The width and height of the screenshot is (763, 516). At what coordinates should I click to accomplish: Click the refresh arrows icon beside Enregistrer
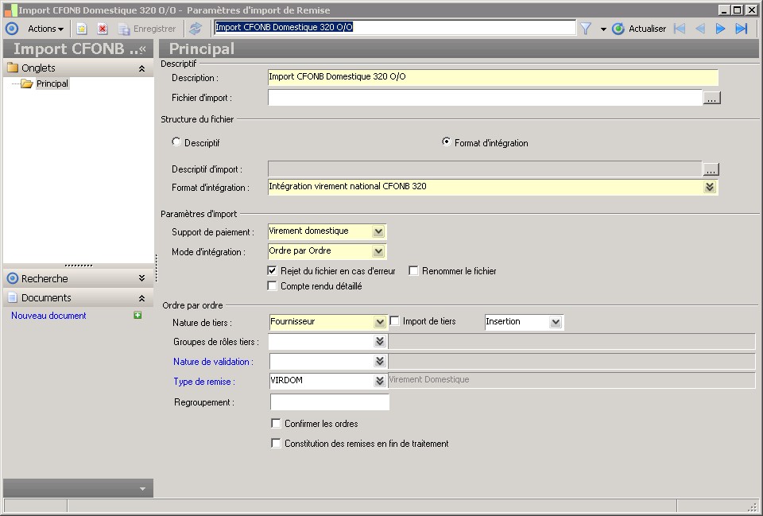pyautogui.click(x=196, y=29)
